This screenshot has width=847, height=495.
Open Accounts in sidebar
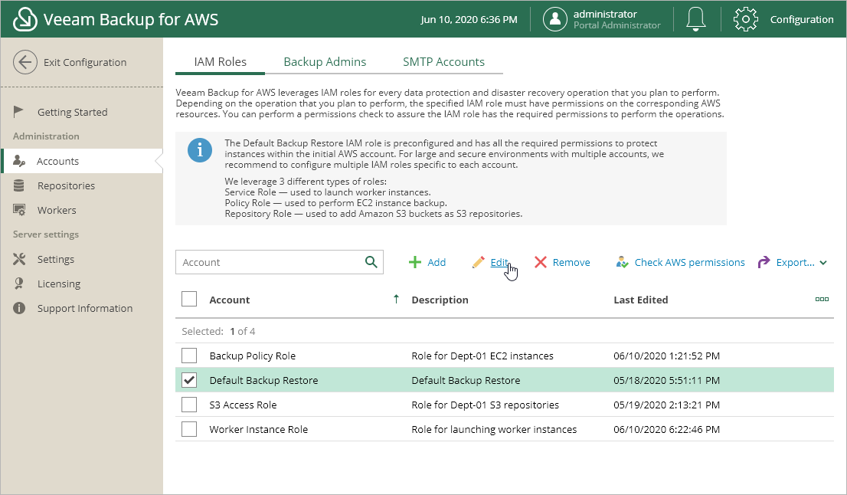(x=57, y=161)
